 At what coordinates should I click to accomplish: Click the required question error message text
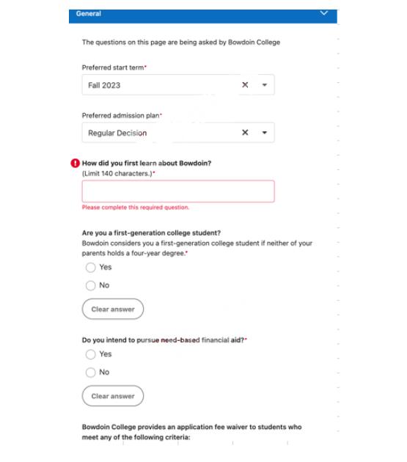point(136,208)
